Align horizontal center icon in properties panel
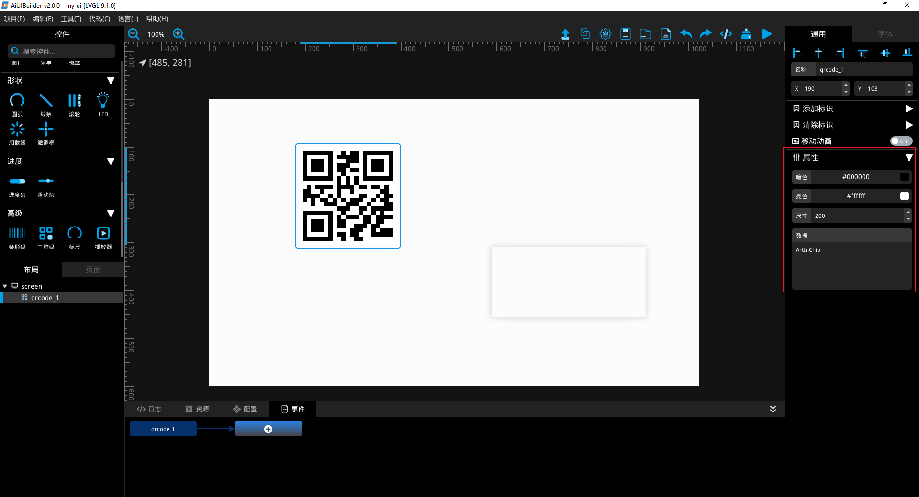This screenshot has height=497, width=919. point(818,53)
